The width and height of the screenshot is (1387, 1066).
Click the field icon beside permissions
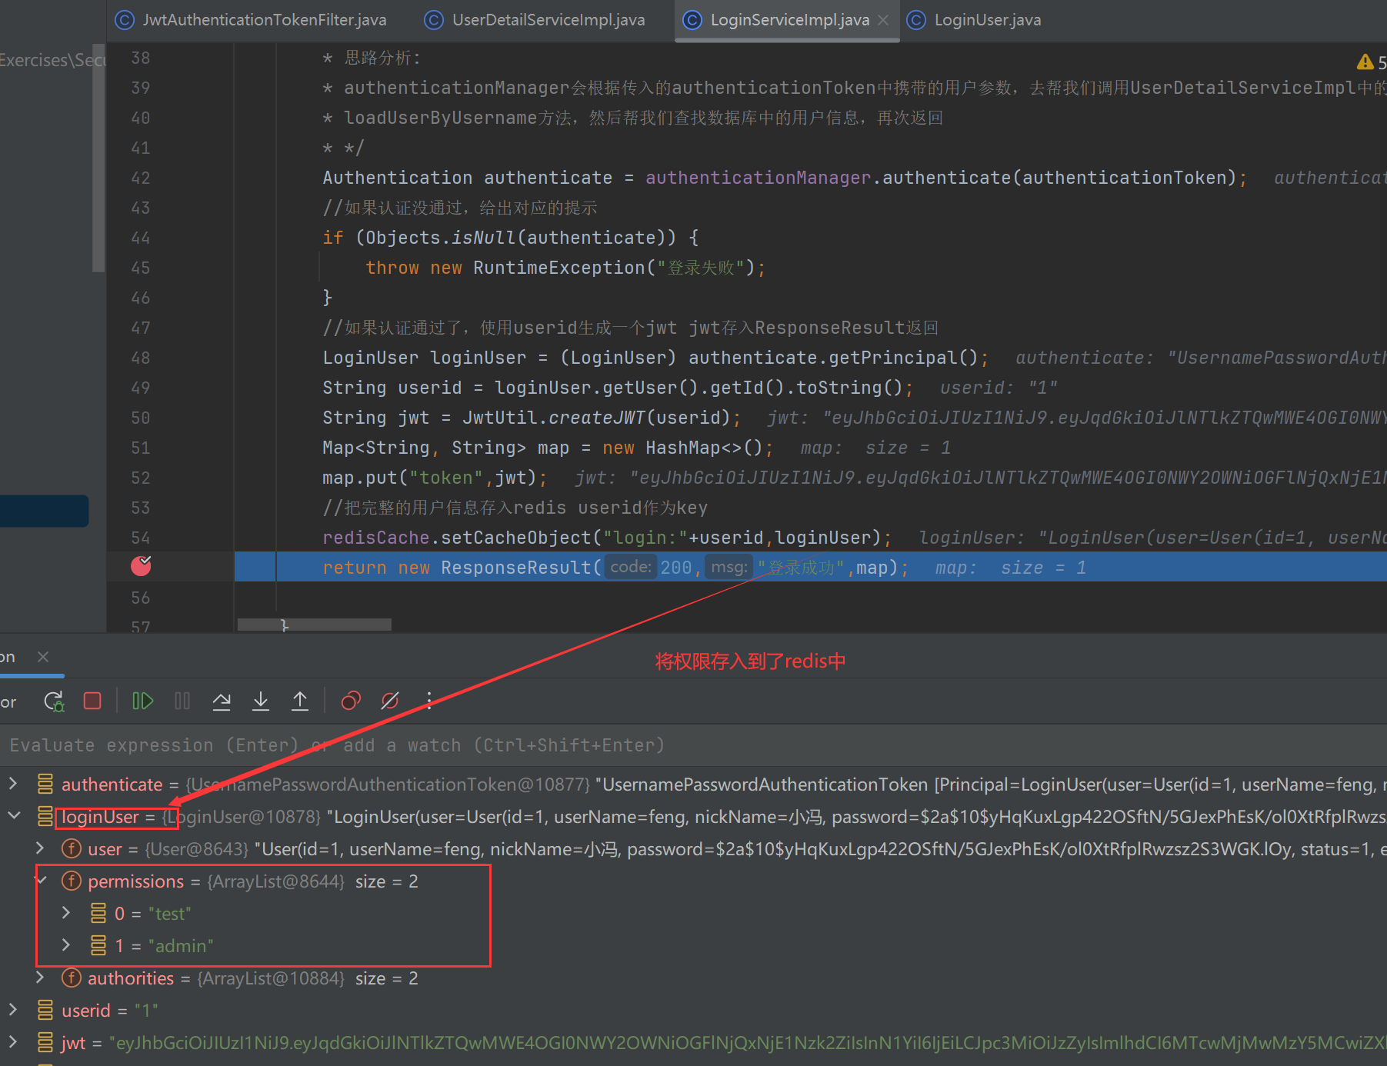point(71,881)
